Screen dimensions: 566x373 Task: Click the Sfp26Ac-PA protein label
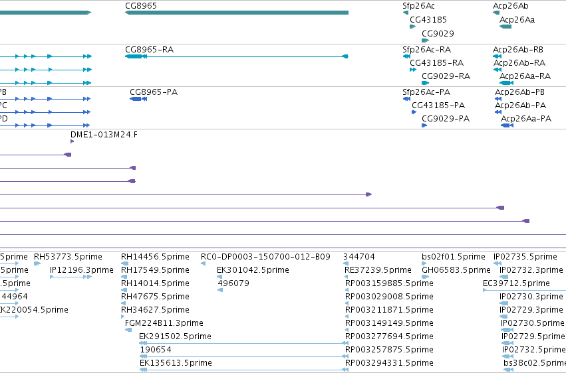point(426,92)
